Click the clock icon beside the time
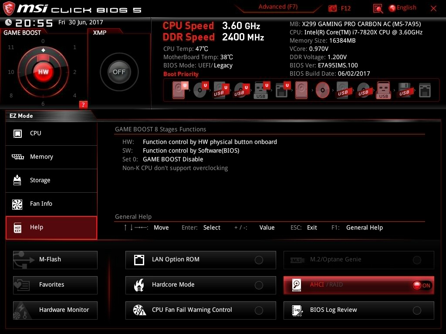Image resolution: width=446 pixels, height=334 pixels. point(8,23)
